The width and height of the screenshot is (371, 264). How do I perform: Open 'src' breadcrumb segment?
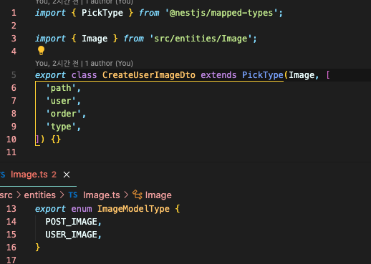pos(6,195)
